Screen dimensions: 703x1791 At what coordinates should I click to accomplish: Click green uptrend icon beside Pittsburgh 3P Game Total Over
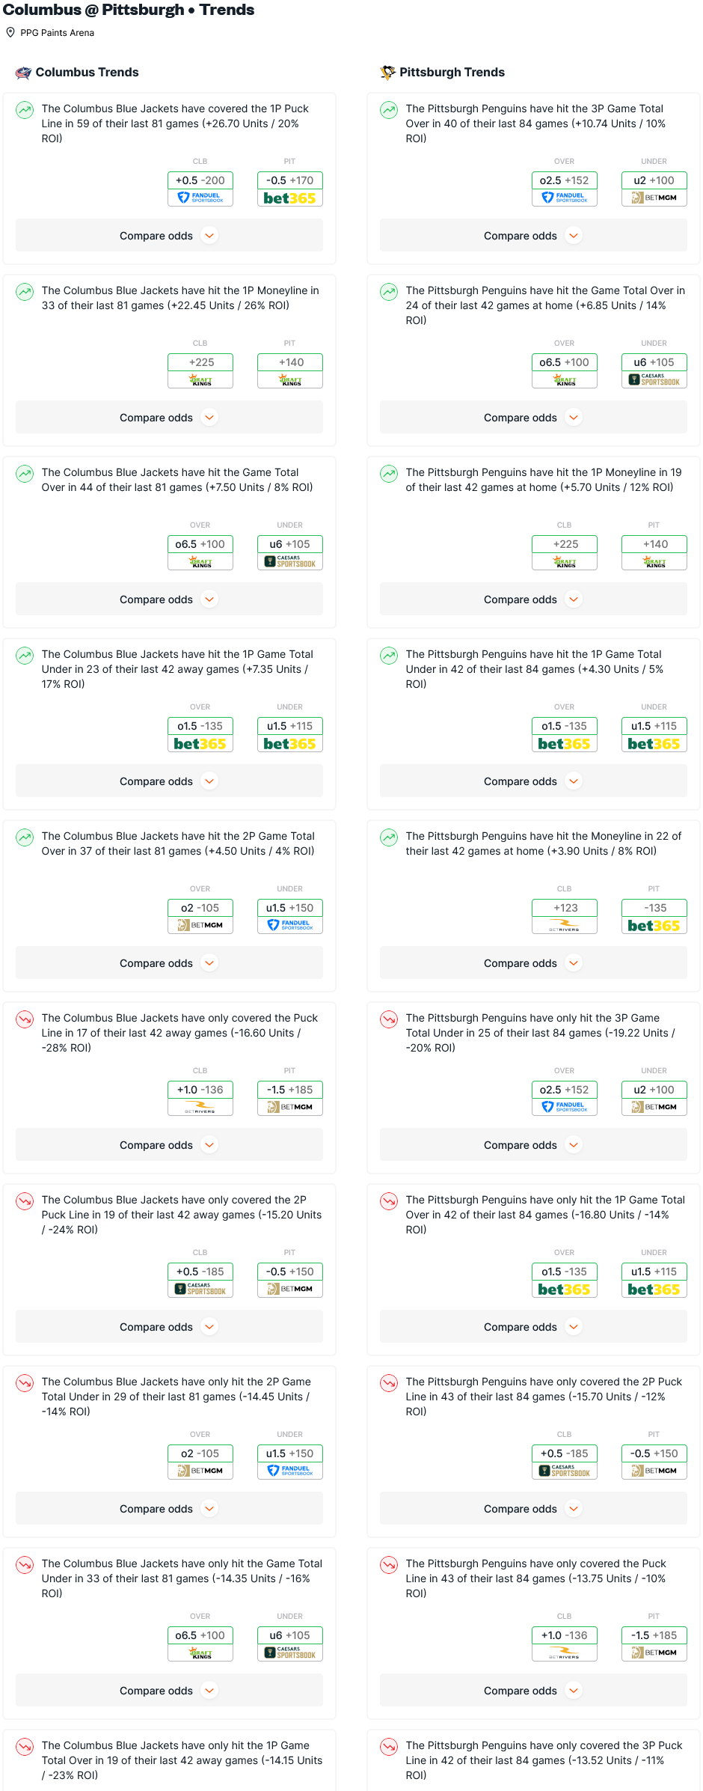(x=389, y=110)
